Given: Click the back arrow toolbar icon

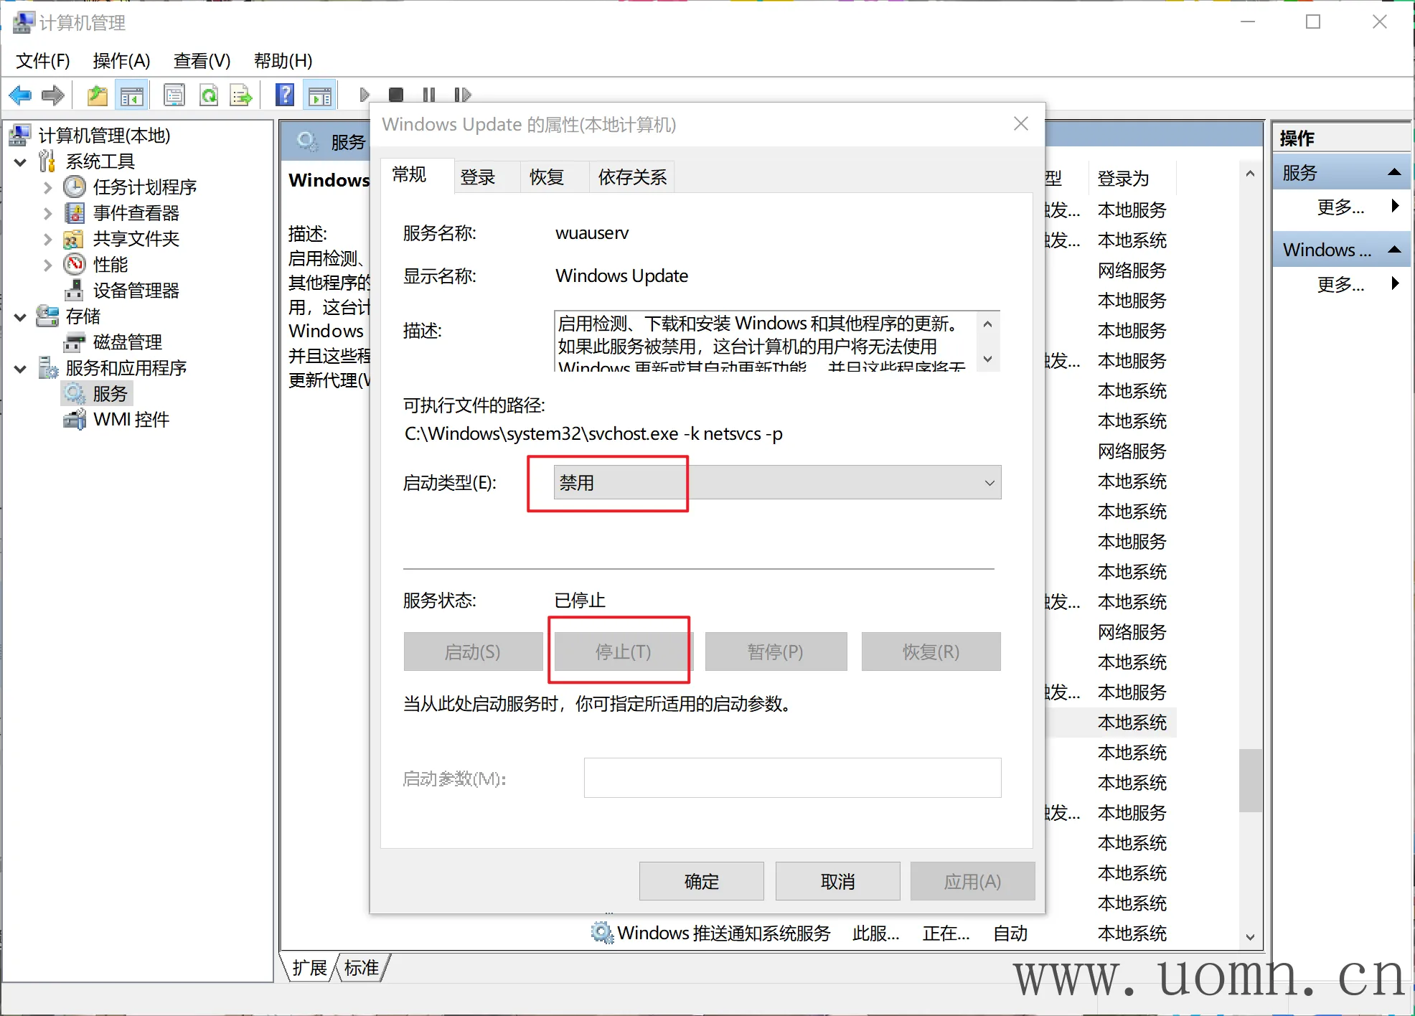Looking at the screenshot, I should point(20,95).
